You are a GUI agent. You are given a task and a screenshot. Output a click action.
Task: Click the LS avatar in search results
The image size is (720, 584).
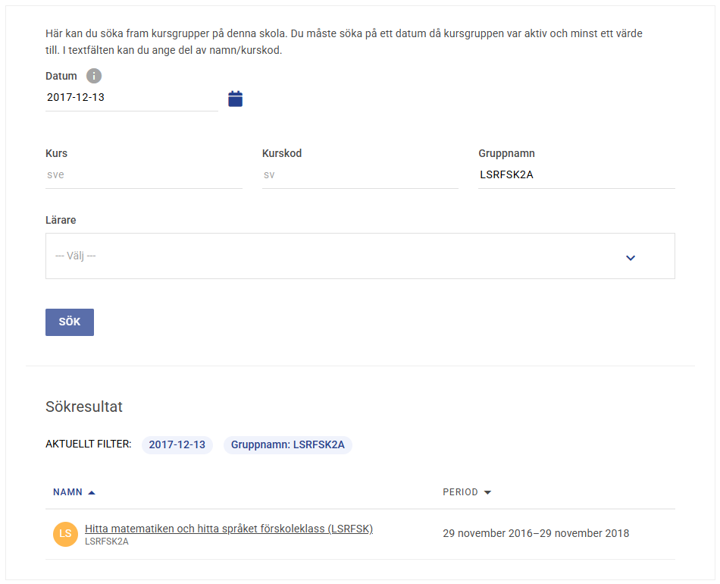point(66,534)
